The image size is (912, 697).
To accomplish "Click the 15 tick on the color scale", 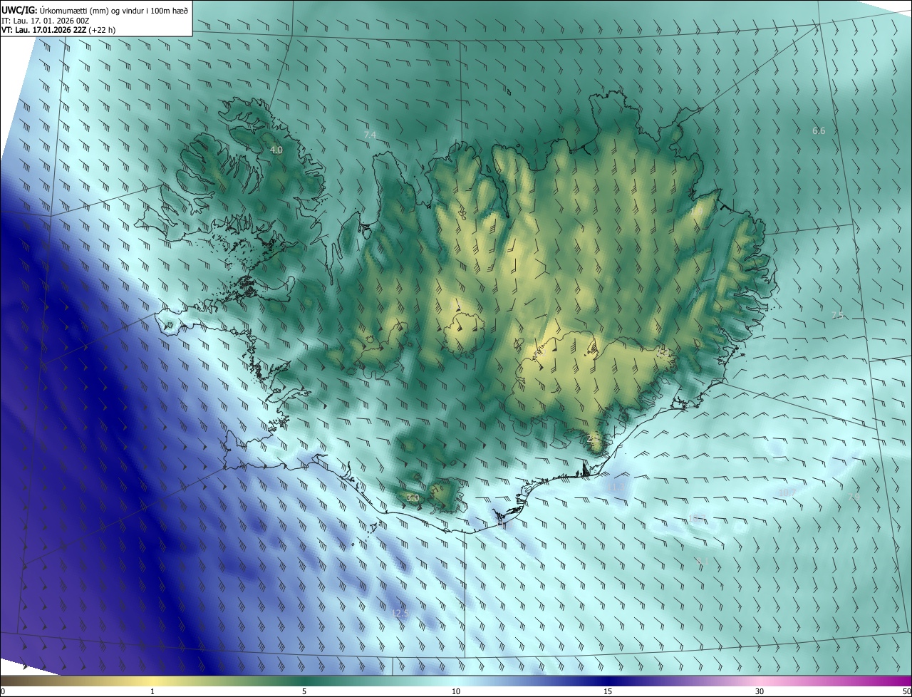I will pos(608,691).
